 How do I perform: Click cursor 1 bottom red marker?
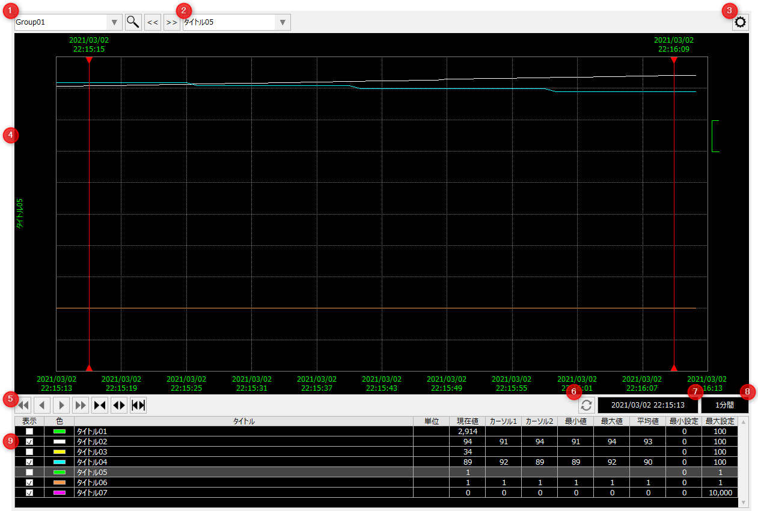(x=89, y=367)
